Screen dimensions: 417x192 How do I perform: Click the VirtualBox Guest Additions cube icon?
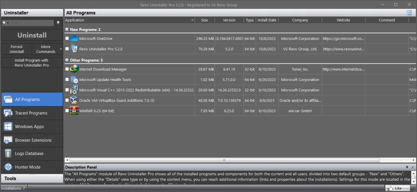click(x=74, y=100)
